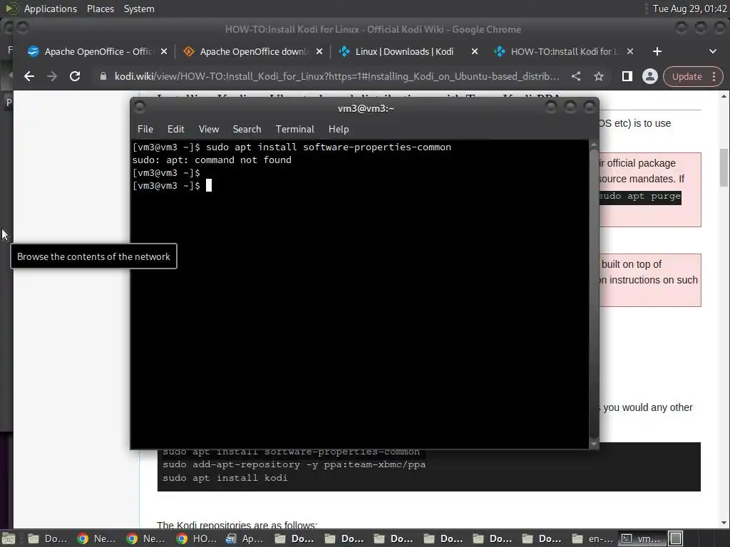Image resolution: width=730 pixels, height=547 pixels.
Task: Close the Apache OpenOffice - Offic tab
Action: pos(164,51)
